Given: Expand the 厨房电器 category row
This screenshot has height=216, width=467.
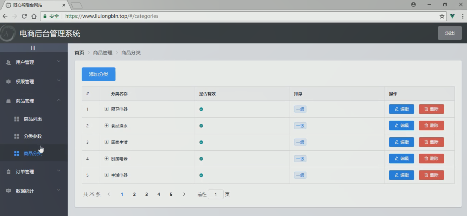Looking at the screenshot, I should click(x=107, y=159).
